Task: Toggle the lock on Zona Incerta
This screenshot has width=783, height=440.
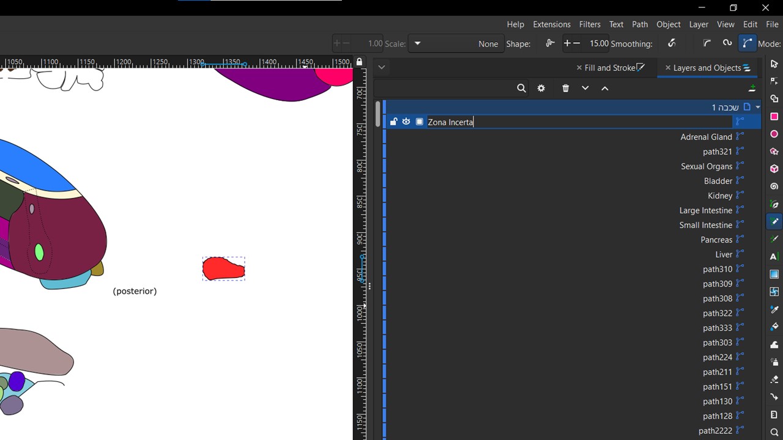Action: coord(393,122)
